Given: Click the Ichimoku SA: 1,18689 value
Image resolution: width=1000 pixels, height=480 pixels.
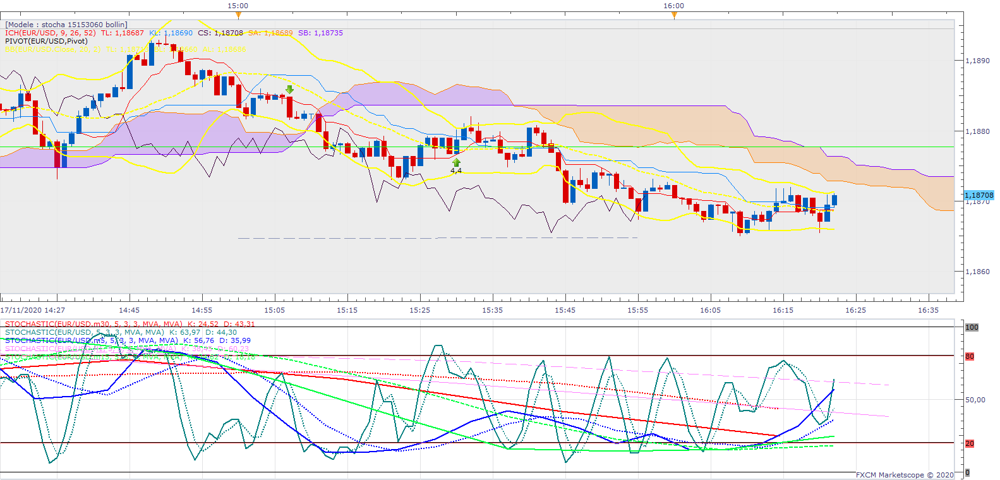Looking at the screenshot, I should (270, 33).
